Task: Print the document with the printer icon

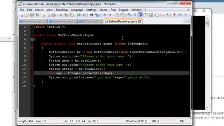Action: point(54,15)
